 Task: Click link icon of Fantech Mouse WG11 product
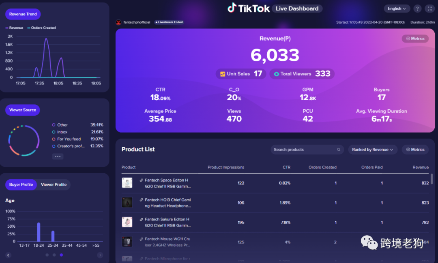tap(142, 239)
